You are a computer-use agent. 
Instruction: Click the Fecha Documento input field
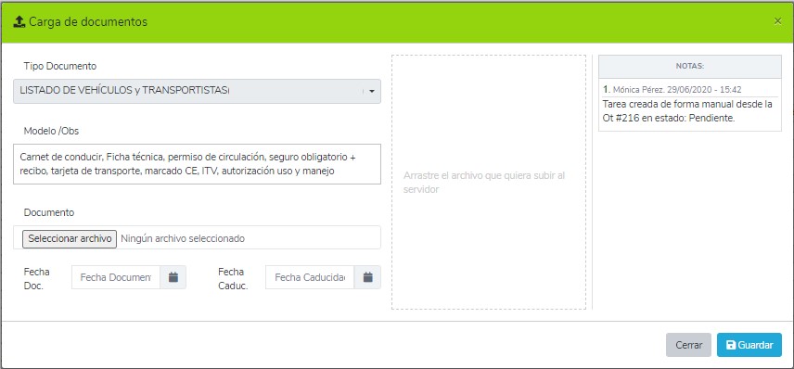click(x=115, y=277)
